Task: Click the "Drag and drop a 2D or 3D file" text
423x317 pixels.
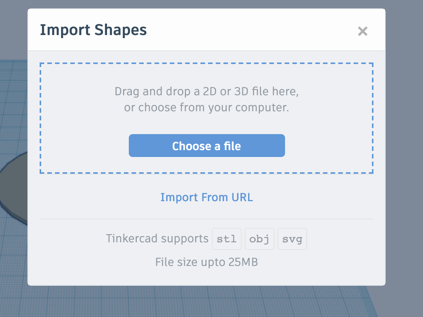Action: click(x=207, y=91)
